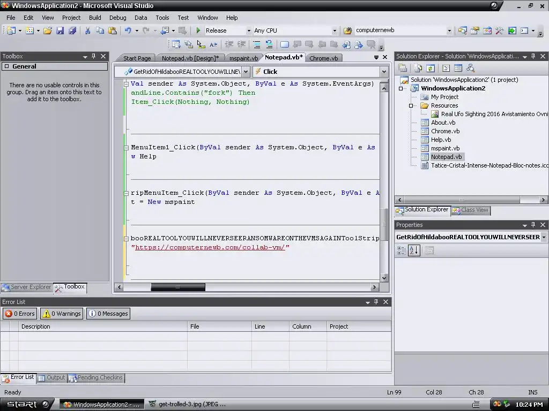This screenshot has width=549, height=411.
Task: Pin the Toolbox panel with auto-hide pushpin
Action: coord(93,56)
